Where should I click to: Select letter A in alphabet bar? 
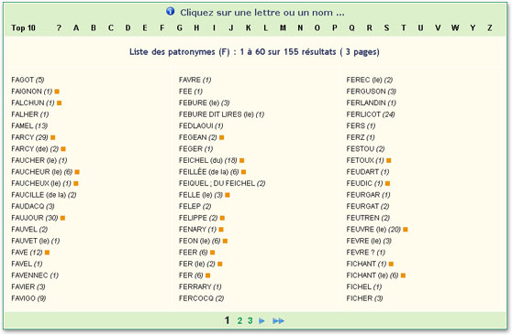coord(76,28)
